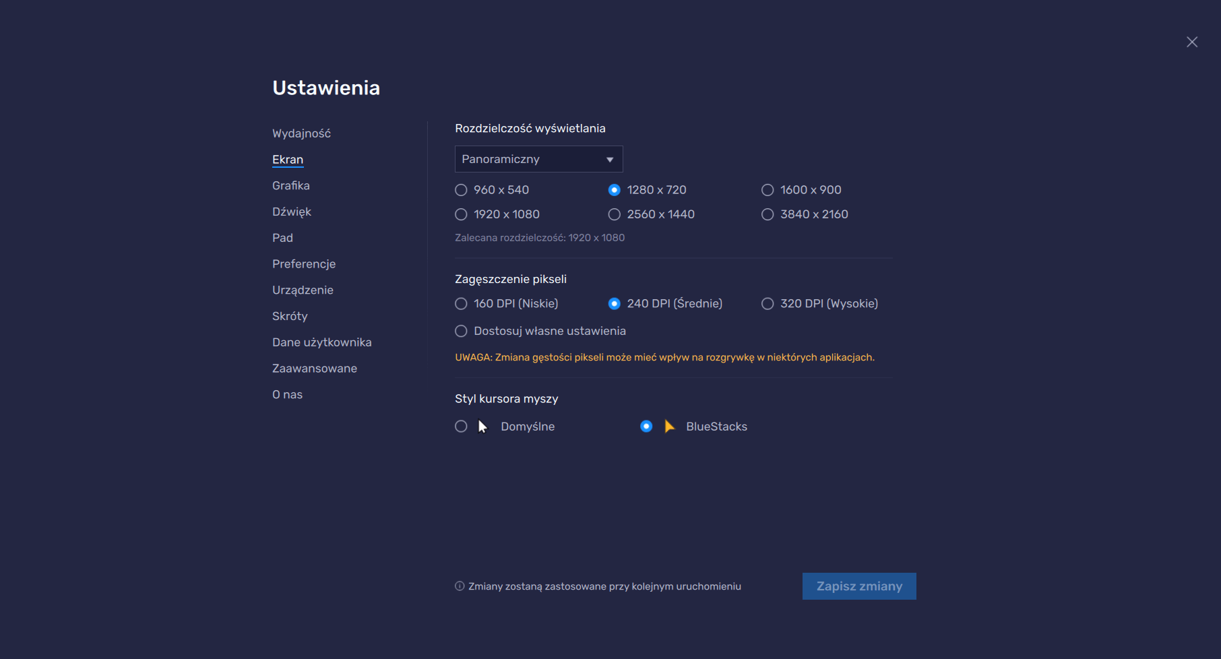Select 240 DPI (Średnie) pixel density
Viewport: 1221px width, 659px height.
point(614,304)
